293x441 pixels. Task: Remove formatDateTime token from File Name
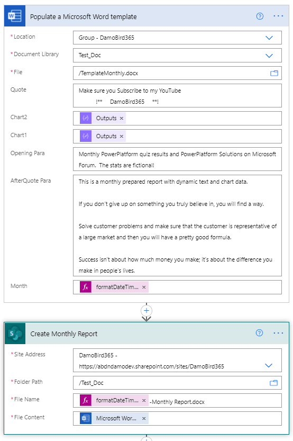144,400
